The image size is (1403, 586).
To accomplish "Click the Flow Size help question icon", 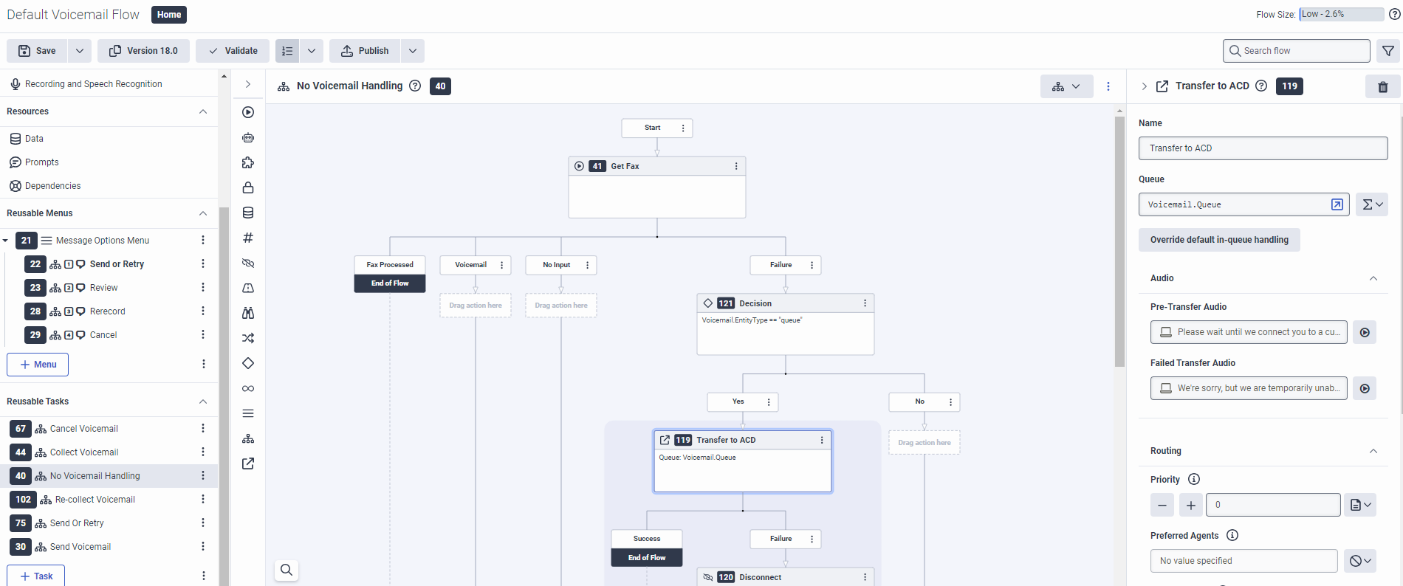I will coord(1394,14).
